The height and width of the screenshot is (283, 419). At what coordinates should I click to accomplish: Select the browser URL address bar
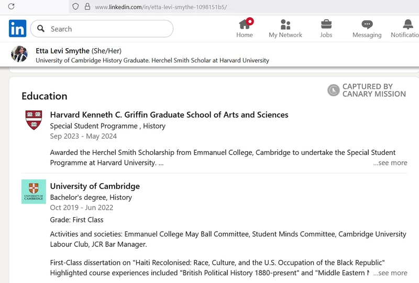(x=236, y=7)
